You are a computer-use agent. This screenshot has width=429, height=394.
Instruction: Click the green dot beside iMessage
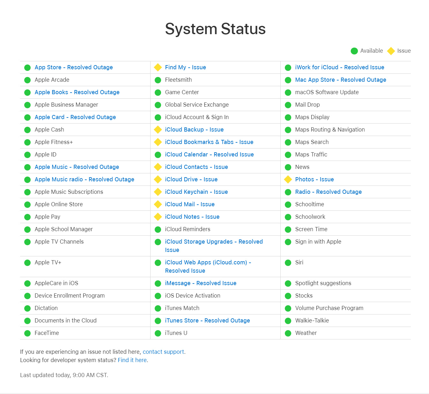pos(158,284)
